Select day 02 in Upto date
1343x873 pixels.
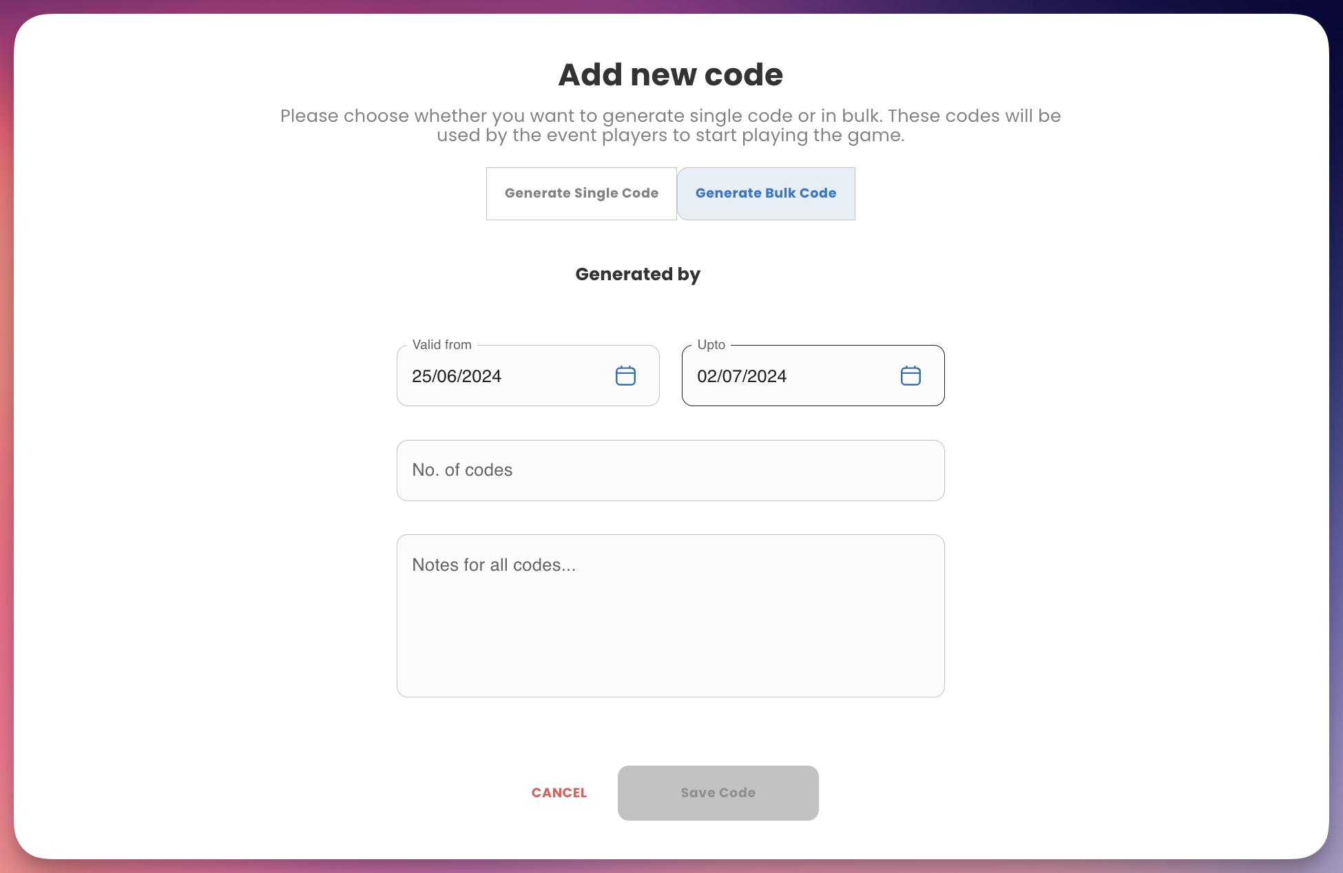click(707, 377)
